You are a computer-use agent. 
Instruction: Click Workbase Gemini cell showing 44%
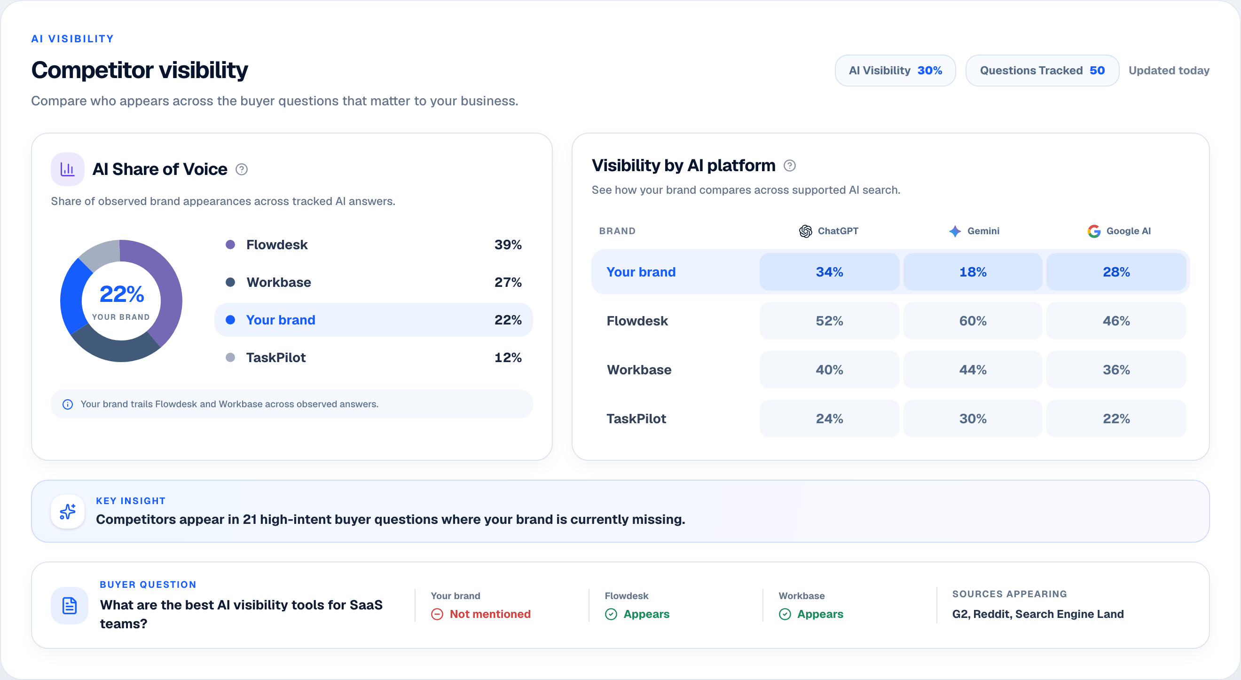click(x=973, y=370)
